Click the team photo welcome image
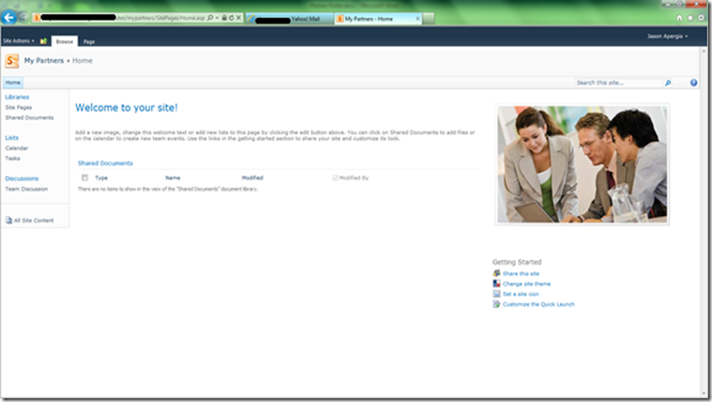This screenshot has width=712, height=402. point(582,164)
